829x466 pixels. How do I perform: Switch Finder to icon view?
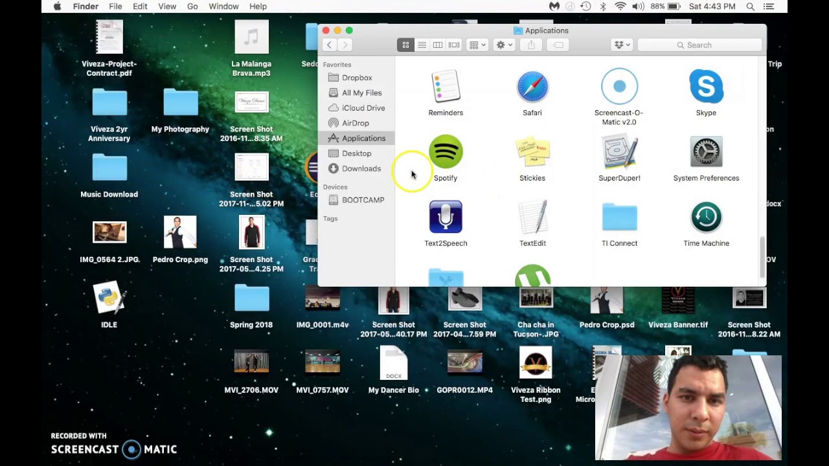405,45
